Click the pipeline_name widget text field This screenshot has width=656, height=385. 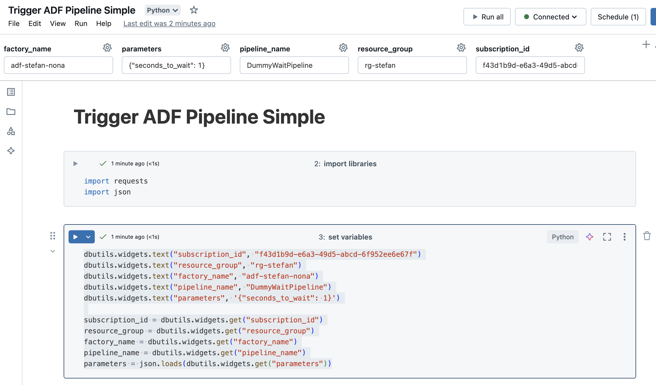[x=294, y=65]
